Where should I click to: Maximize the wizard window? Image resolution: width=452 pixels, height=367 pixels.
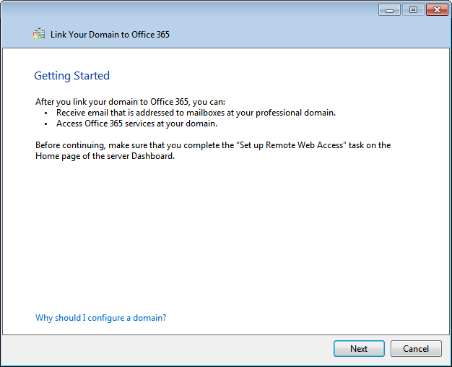[413, 10]
